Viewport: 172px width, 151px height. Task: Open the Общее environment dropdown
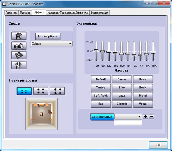(52, 44)
